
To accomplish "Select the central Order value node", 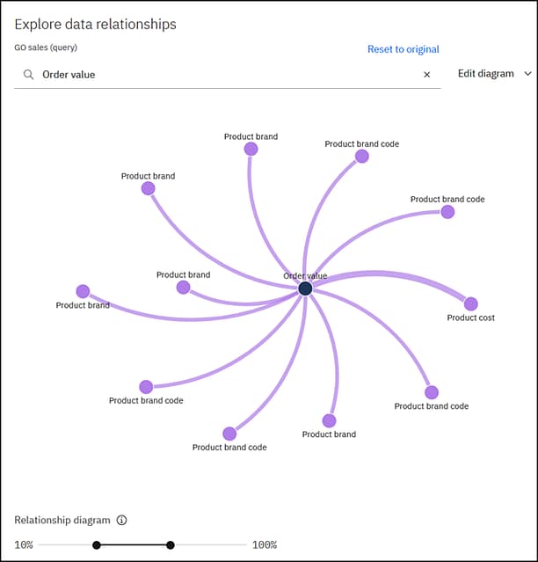I will (305, 288).
